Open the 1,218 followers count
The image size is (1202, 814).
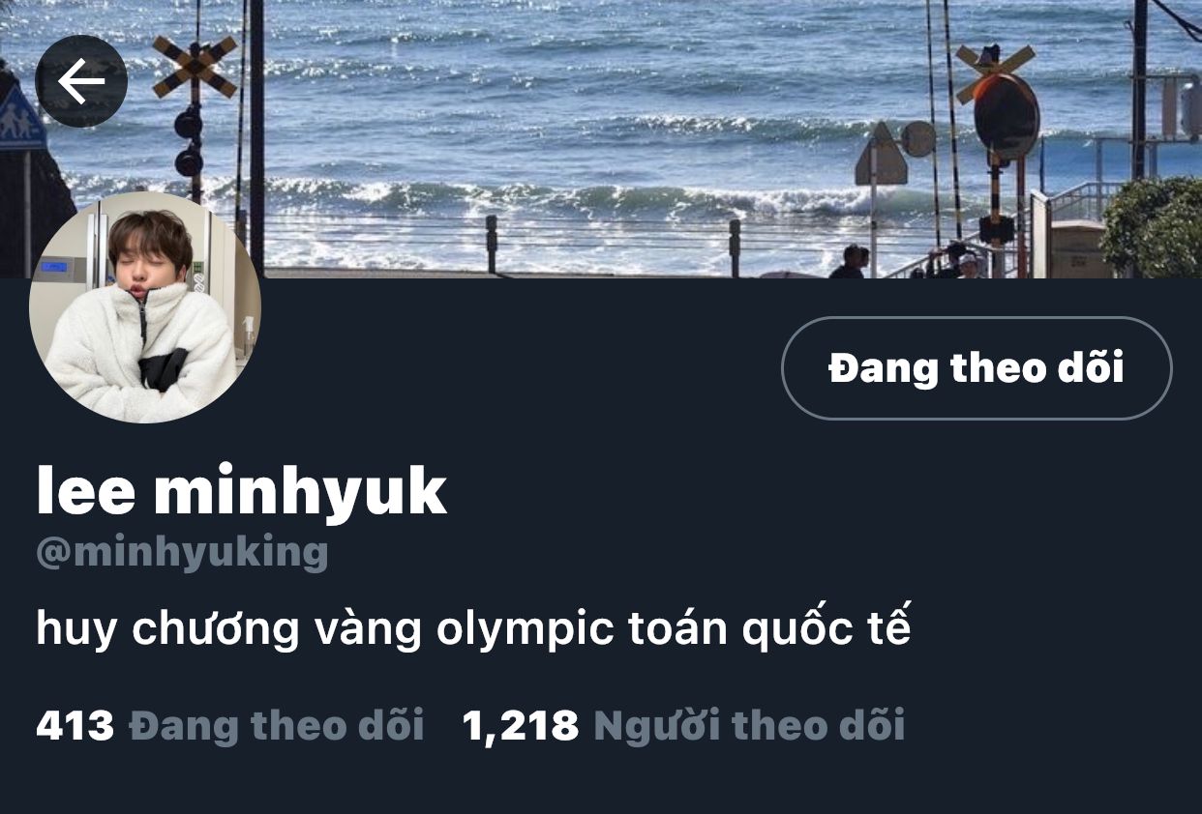pos(521,725)
